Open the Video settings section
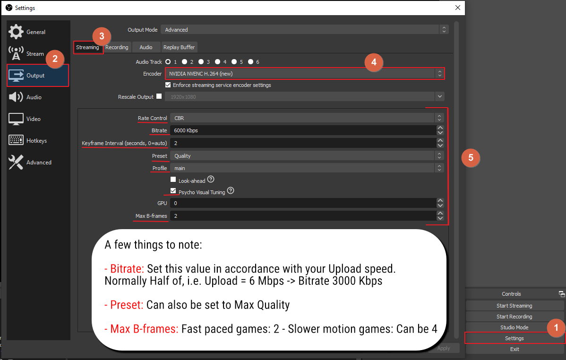The image size is (566, 360). [33, 119]
